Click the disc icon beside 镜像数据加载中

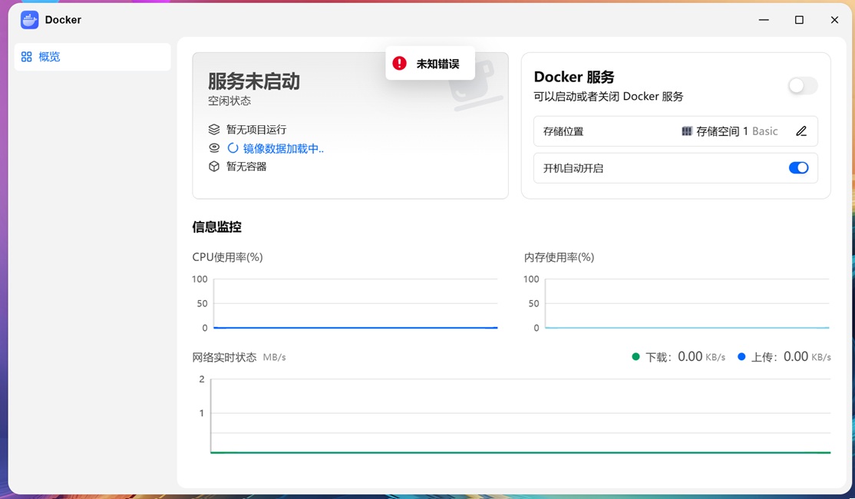214,148
